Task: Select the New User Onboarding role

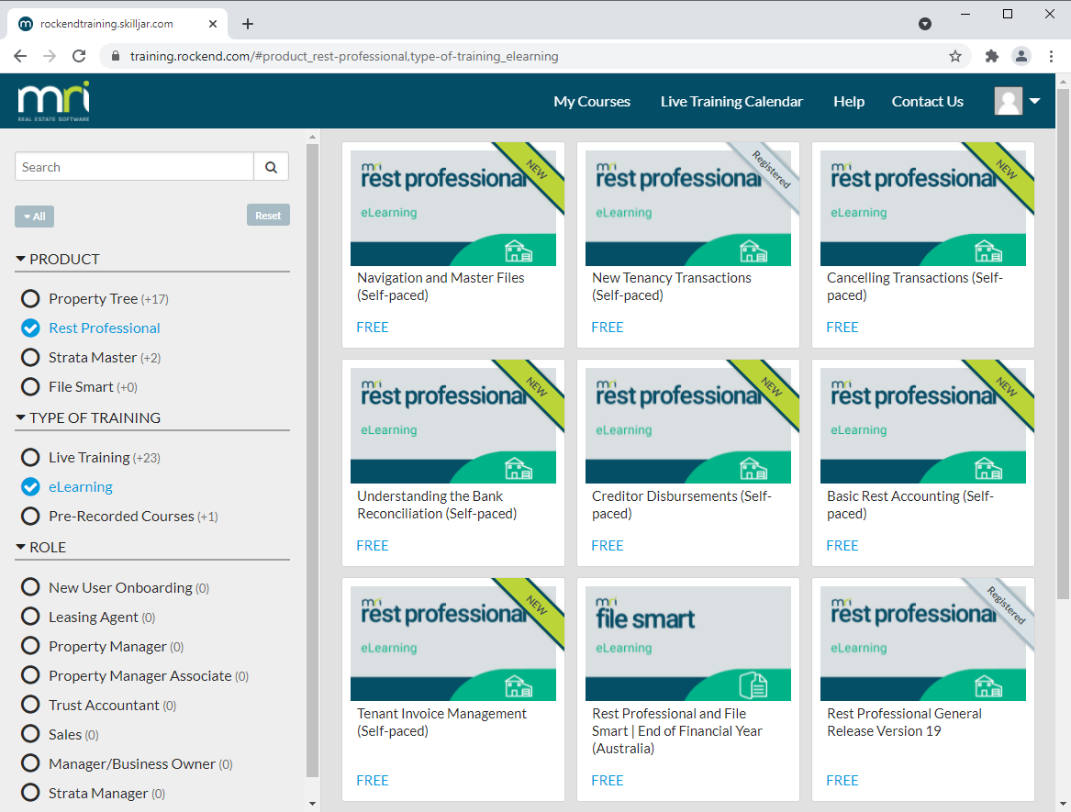Action: [x=30, y=586]
